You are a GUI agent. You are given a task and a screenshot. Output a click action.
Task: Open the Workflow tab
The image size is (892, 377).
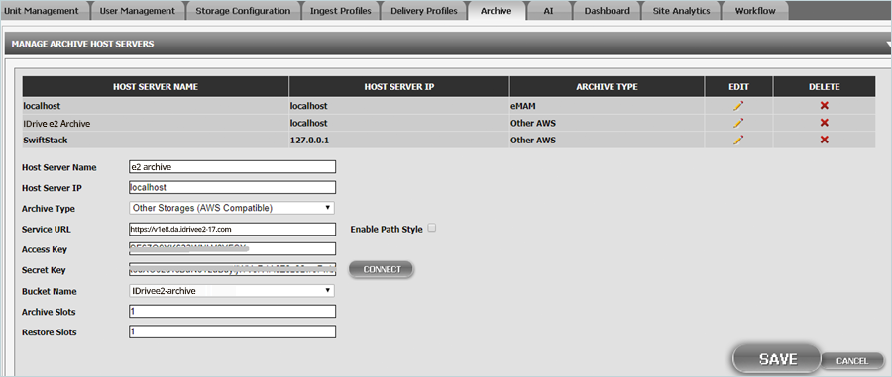pos(755,11)
